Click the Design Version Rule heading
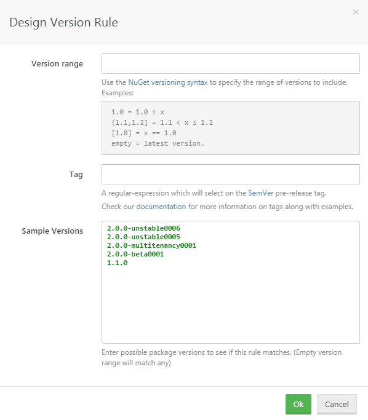Screen dimensions: 368x420 click(x=63, y=22)
